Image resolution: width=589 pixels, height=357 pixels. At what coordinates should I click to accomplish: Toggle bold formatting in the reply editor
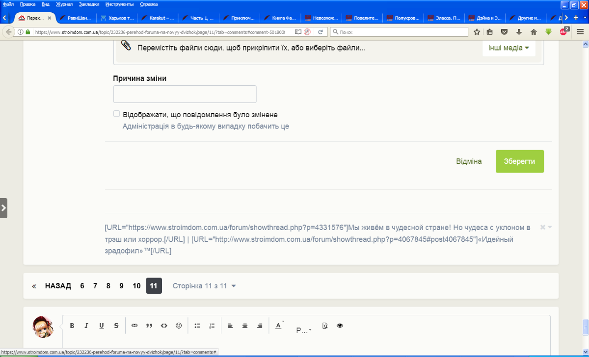click(x=72, y=326)
